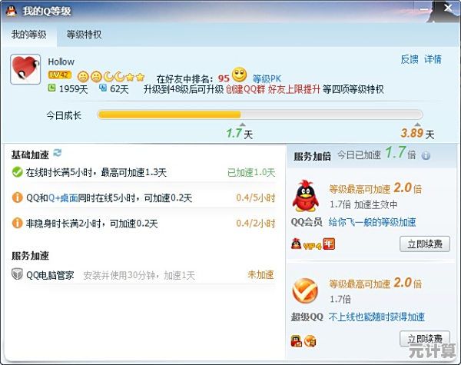Click the heart avatar thumbnail
Screen dimensions: 461x365
(x=25, y=69)
